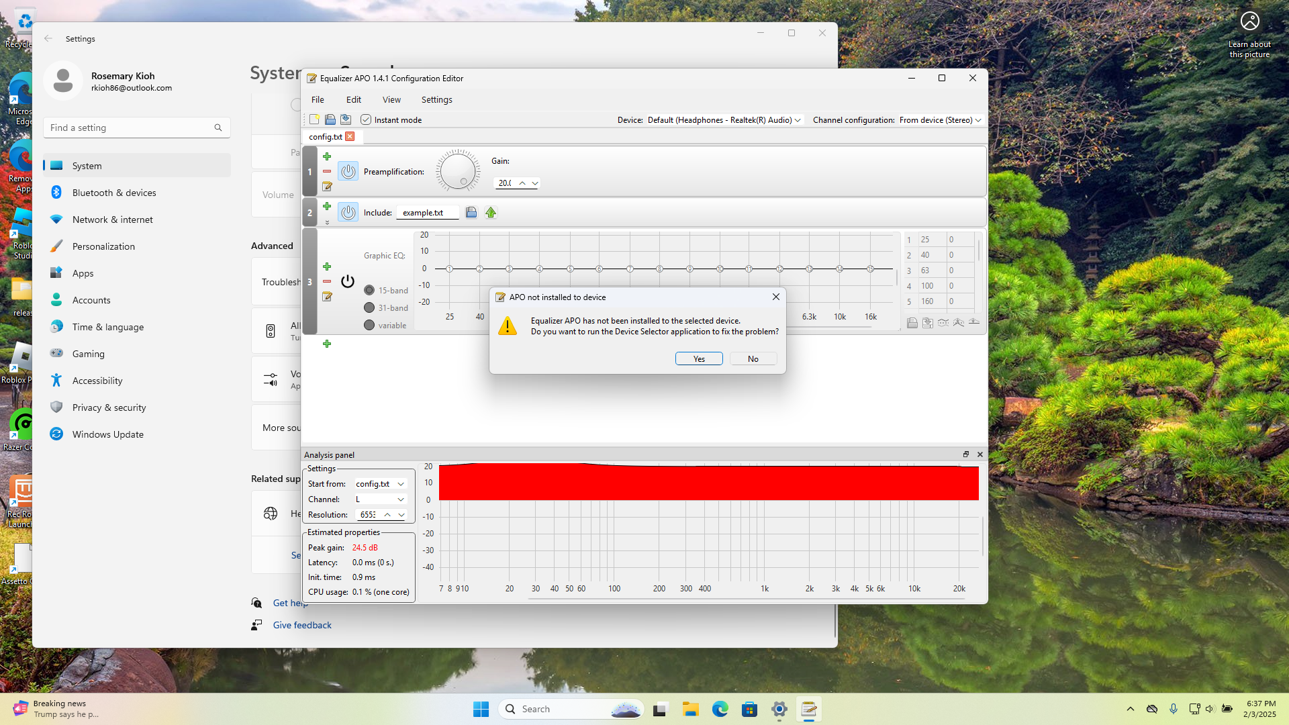Image resolution: width=1289 pixels, height=725 pixels.
Task: Click Graphic EQ band 15 handle at 16k
Action: tap(870, 269)
